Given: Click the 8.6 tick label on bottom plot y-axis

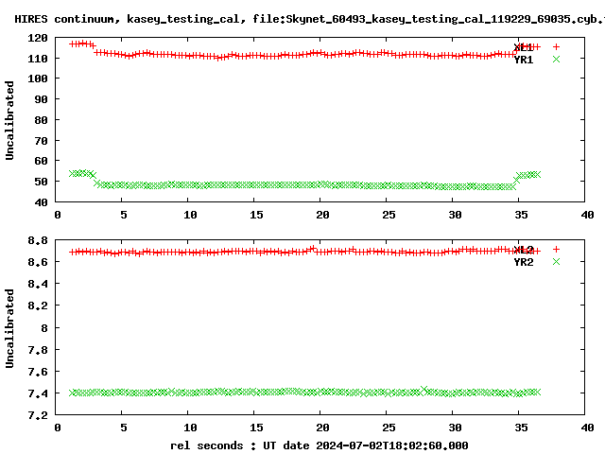Looking at the screenshot, I should pos(38,262).
